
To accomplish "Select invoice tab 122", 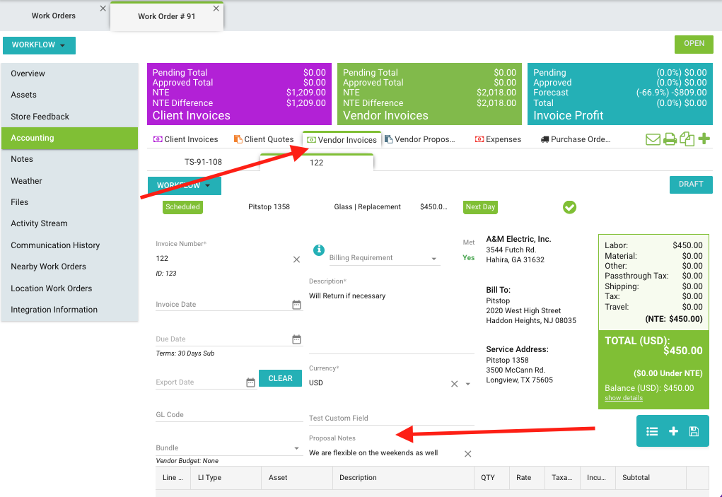I will 316,163.
